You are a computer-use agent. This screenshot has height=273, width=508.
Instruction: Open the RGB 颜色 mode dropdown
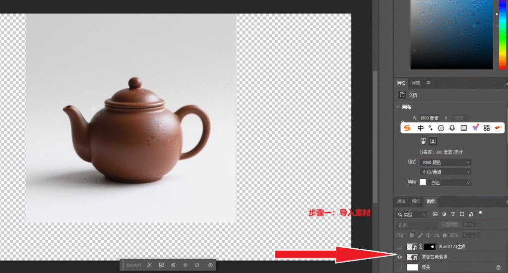click(x=445, y=162)
